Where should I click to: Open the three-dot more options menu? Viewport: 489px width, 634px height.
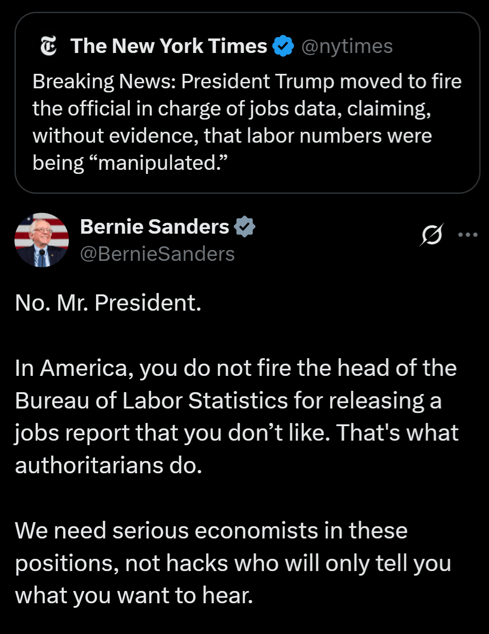tap(468, 235)
